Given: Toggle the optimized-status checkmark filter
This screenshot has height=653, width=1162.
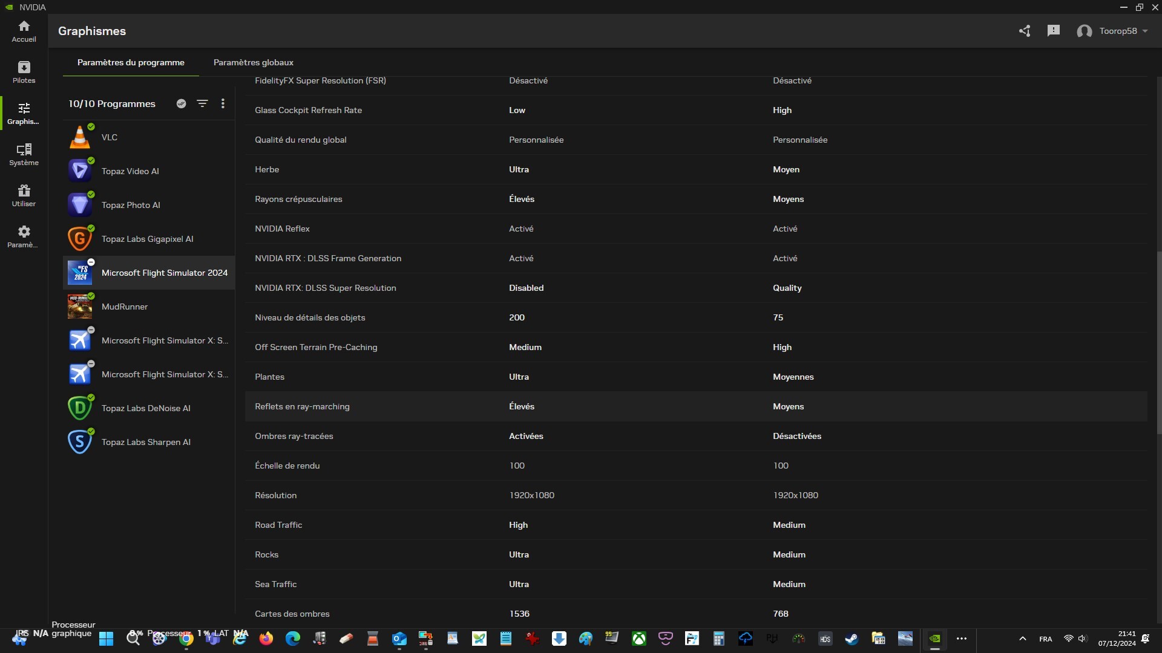Looking at the screenshot, I should (181, 103).
